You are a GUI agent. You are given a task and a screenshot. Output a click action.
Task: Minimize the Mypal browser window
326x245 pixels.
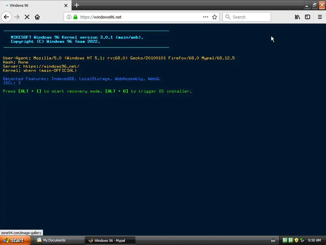coord(307,5)
